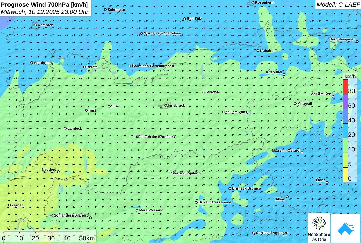Click the 'Prognose Wind 700hPa' title
361x243 pixels.
[35, 4]
